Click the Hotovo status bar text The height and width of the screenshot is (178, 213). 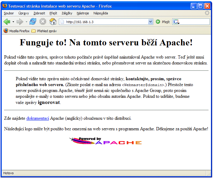click(8, 173)
